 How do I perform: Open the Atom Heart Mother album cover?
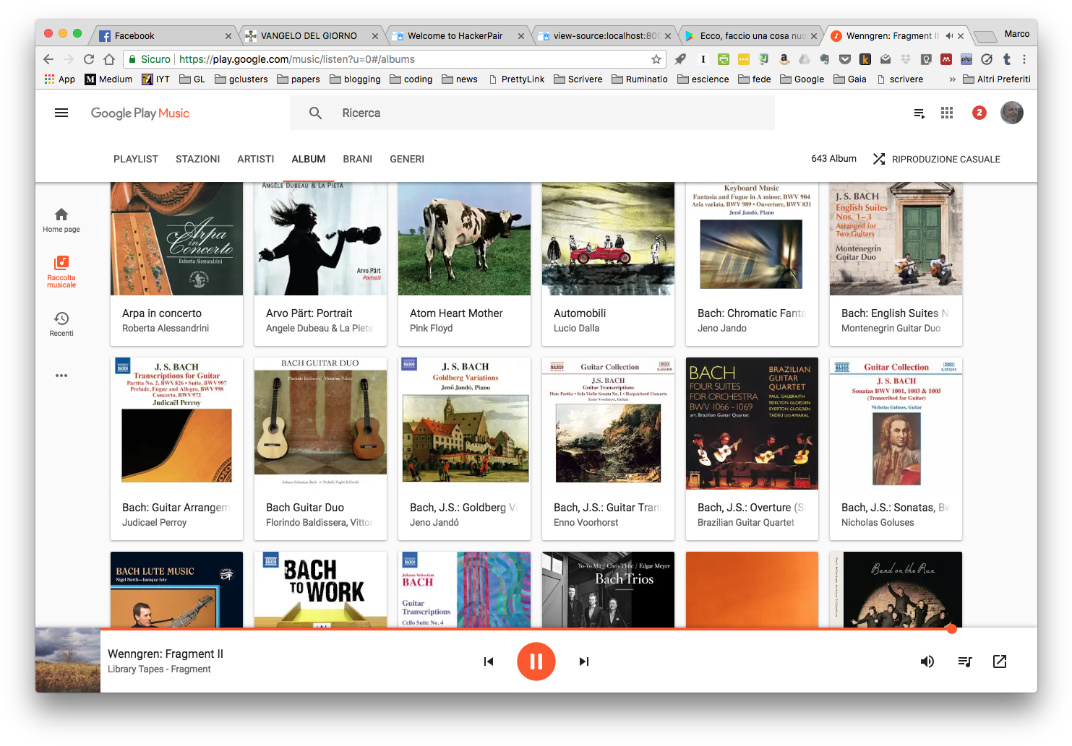(x=464, y=239)
